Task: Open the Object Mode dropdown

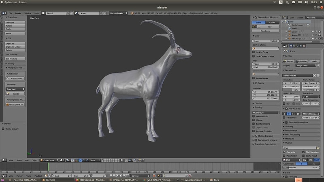Action: coord(49,160)
